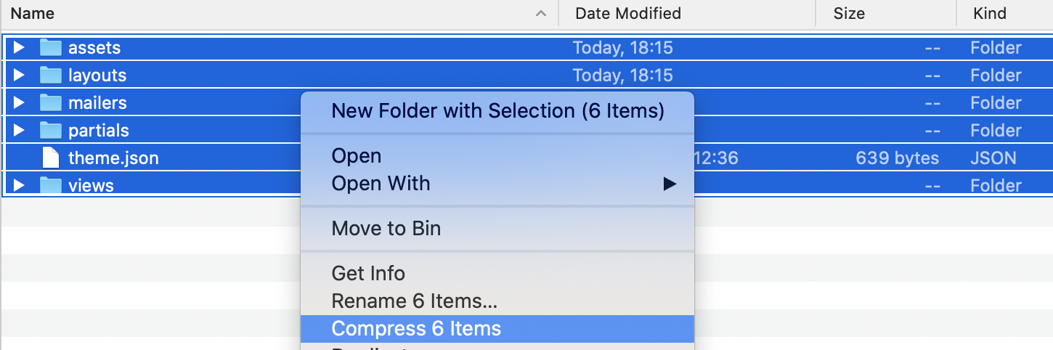Viewport: 1053px width, 350px height.
Task: Choose Compress 6 Items from context menu
Action: (x=416, y=329)
